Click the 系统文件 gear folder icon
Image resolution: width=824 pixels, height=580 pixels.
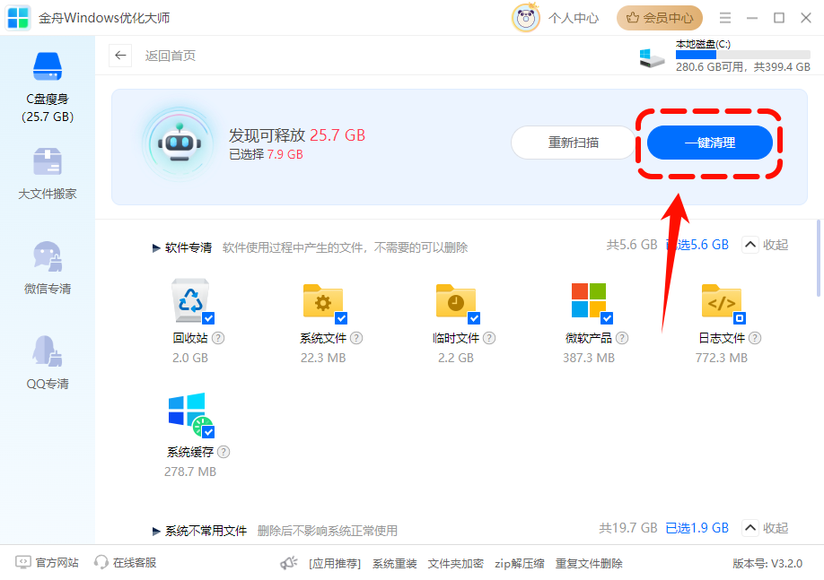point(322,301)
